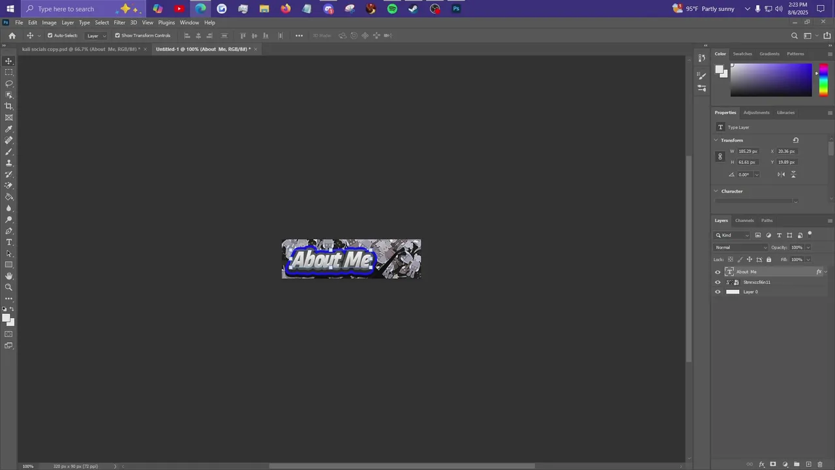Image resolution: width=835 pixels, height=470 pixels.
Task: Toggle the Lock Position icon
Action: 749,259
